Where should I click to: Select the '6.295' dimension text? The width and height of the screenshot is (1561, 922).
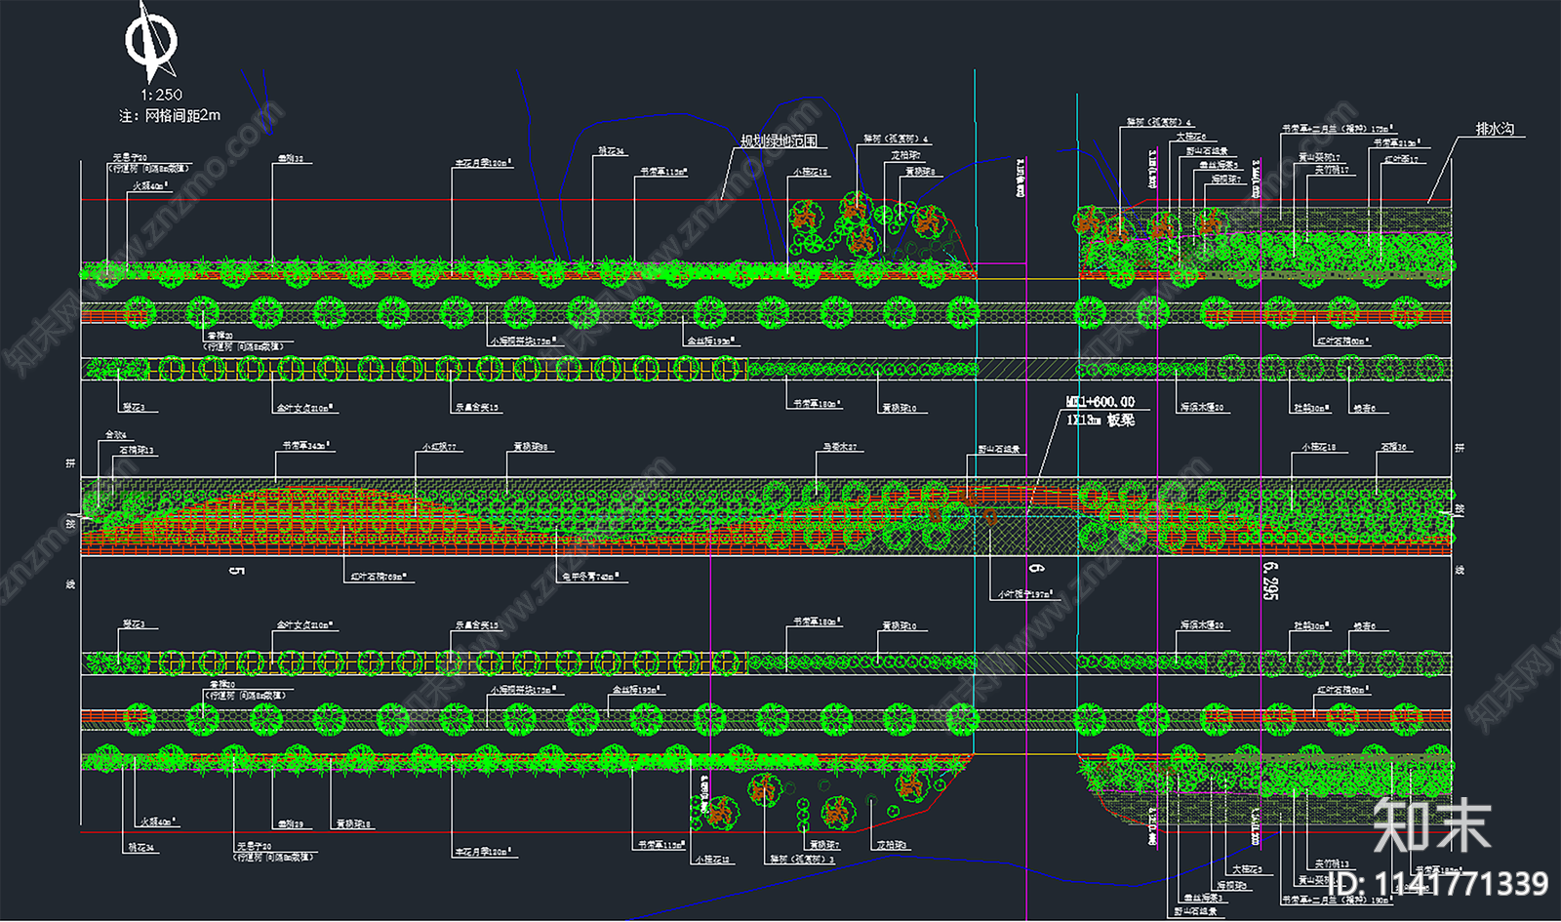point(1269,580)
